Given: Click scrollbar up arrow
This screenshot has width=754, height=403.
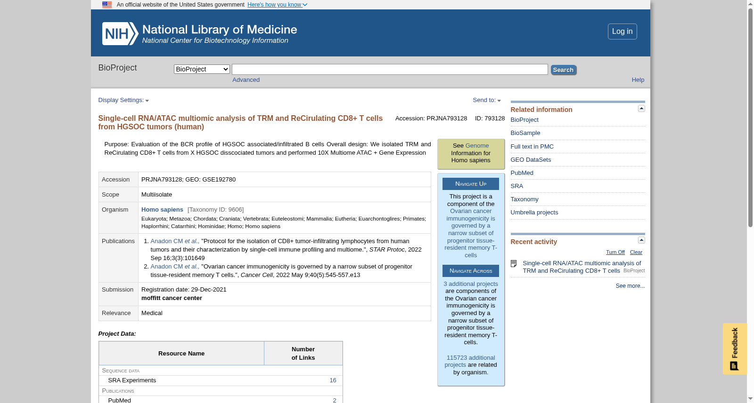Looking at the screenshot, I should coord(750,4).
